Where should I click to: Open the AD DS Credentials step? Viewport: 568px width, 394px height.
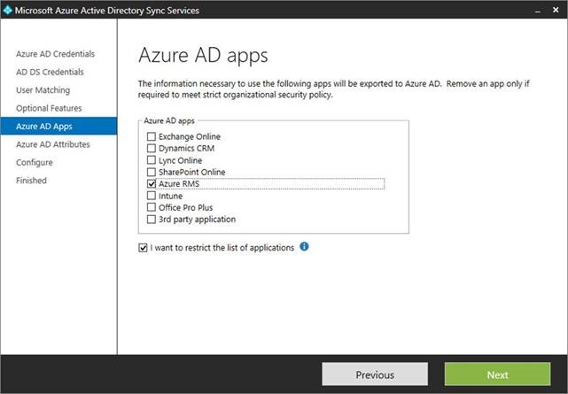(x=50, y=72)
